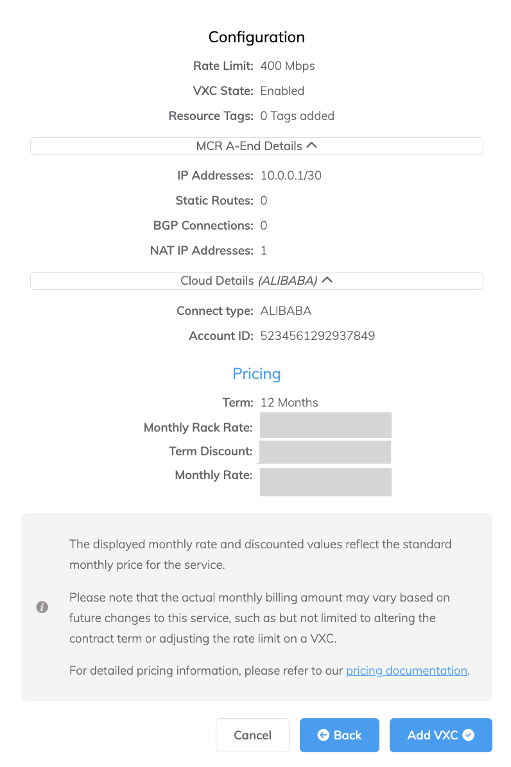Click the checkmark icon on Add VXC
This screenshot has height=767, width=511.
[x=469, y=735]
